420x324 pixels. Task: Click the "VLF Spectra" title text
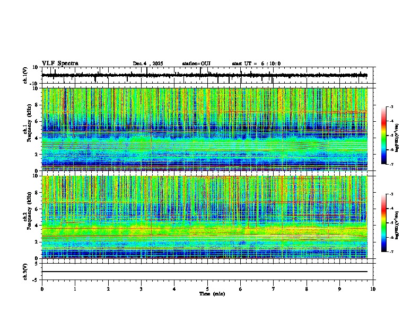pos(60,64)
